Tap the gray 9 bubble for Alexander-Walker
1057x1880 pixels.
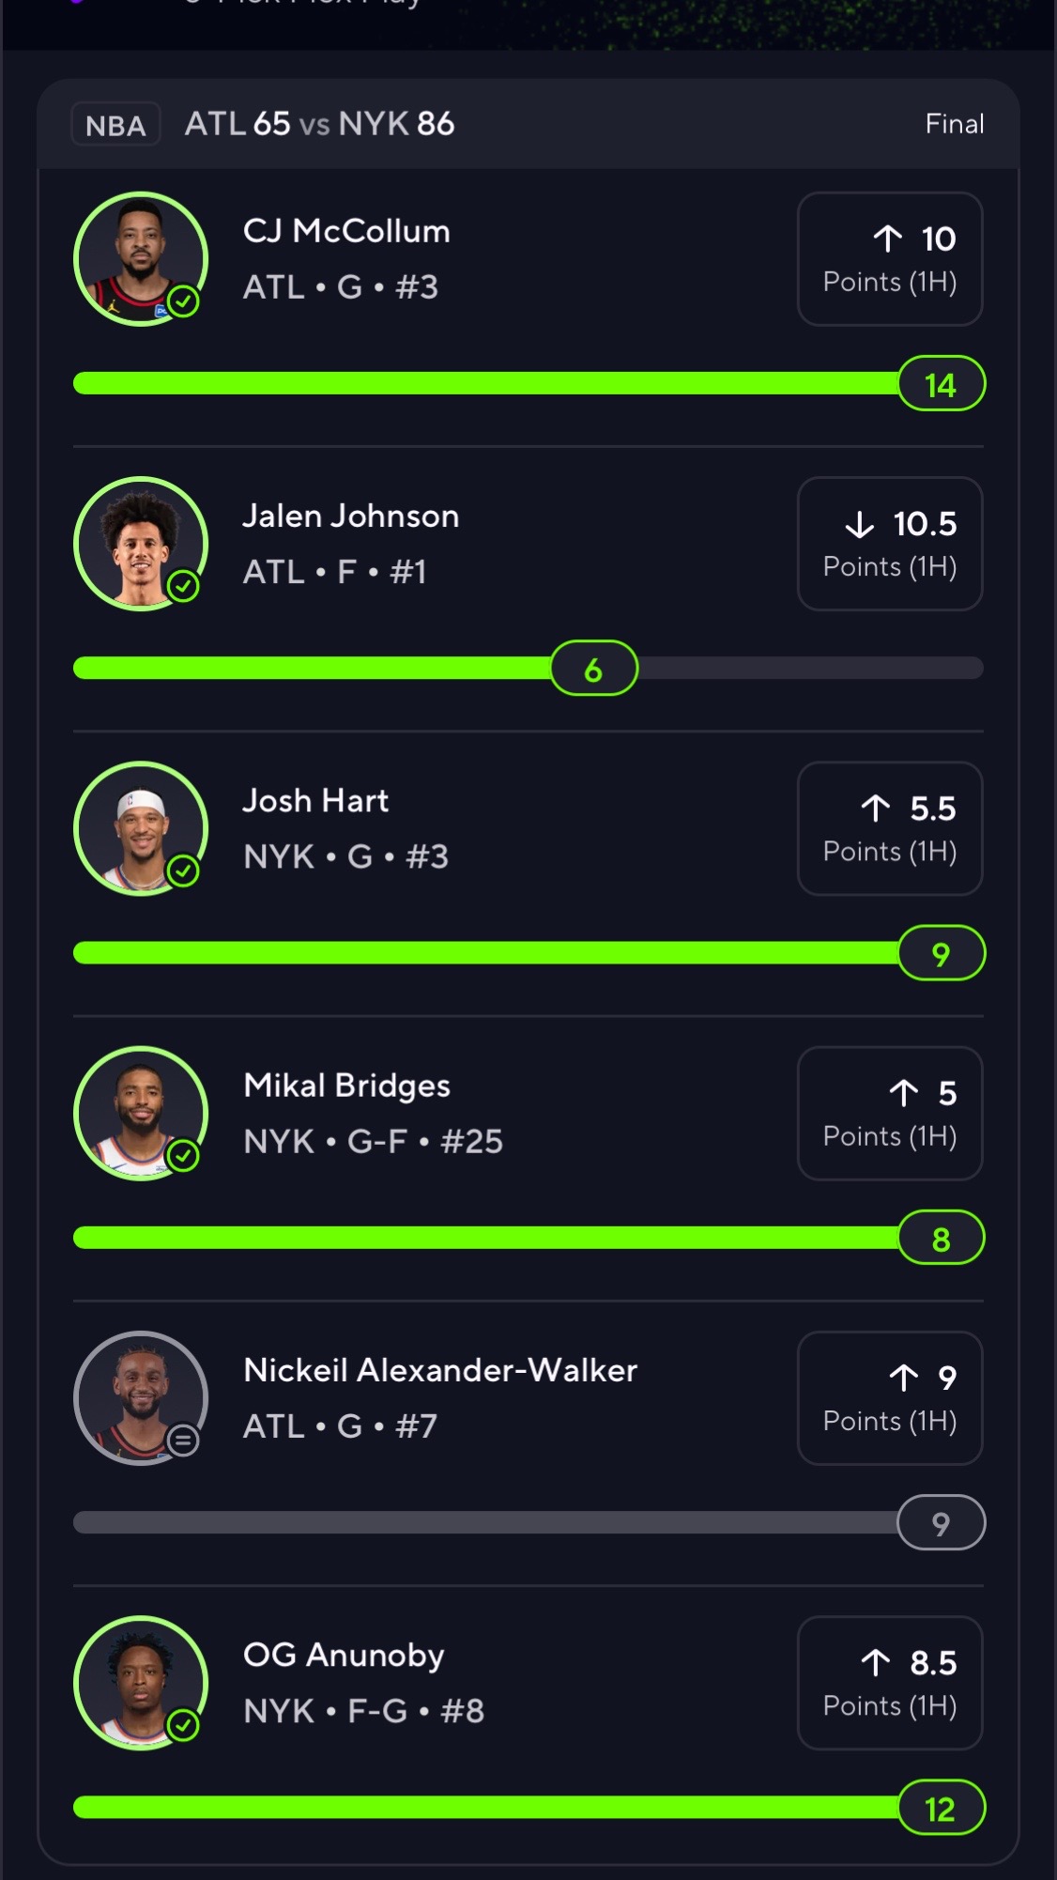pyautogui.click(x=942, y=1522)
